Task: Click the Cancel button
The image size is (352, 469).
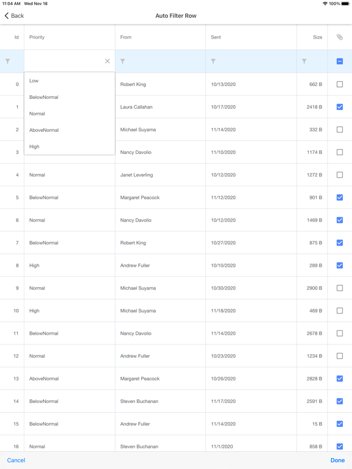Action: (16, 460)
